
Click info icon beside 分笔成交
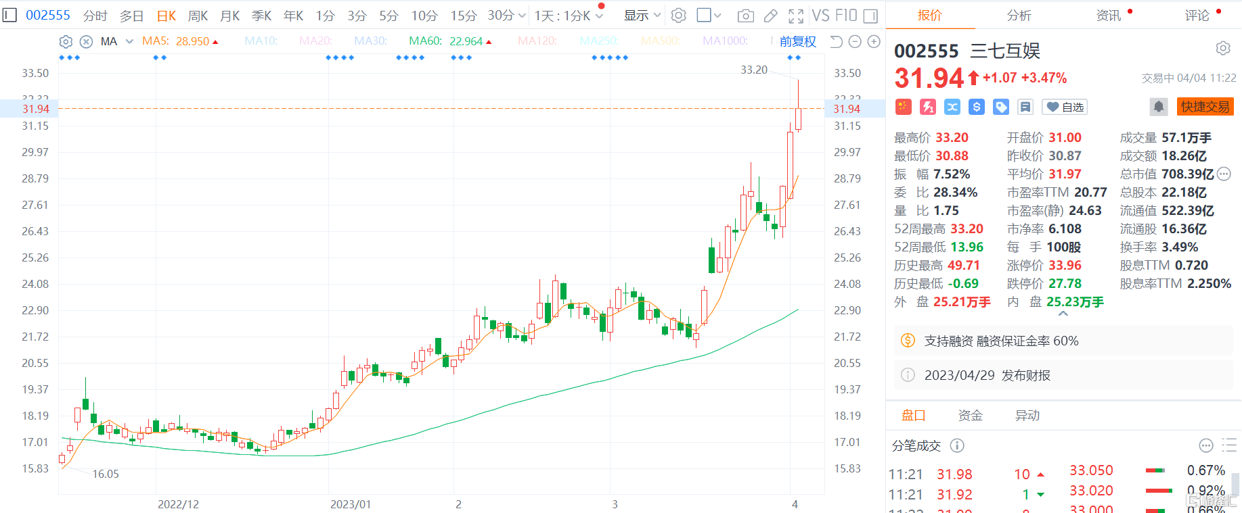(957, 445)
